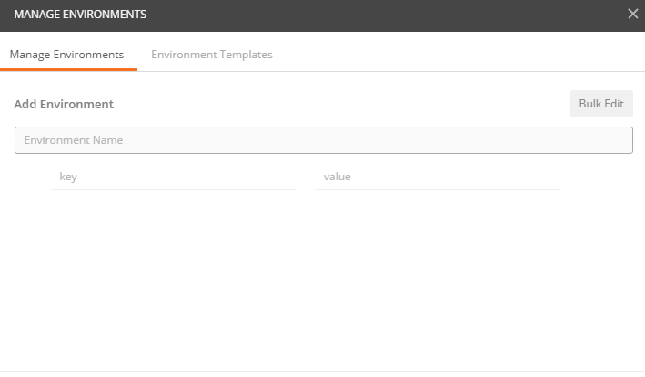Select the Manage Environments tab
This screenshot has width=645, height=377.
coord(66,55)
